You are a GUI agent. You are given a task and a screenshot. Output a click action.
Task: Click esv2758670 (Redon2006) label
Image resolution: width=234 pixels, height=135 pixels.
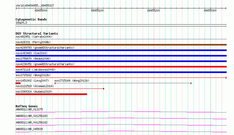point(33,59)
